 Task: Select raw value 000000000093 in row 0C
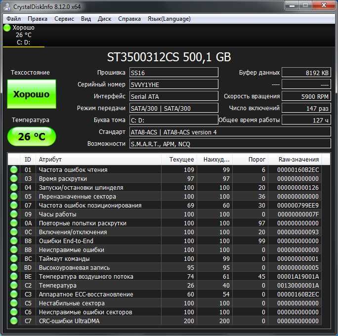tap(298, 232)
